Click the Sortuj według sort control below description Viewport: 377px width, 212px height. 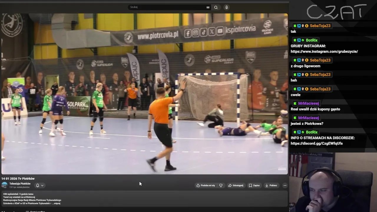click(35, 211)
